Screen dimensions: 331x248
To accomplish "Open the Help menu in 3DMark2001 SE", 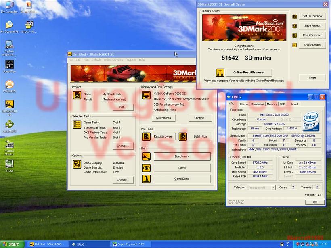I will coord(142,60).
